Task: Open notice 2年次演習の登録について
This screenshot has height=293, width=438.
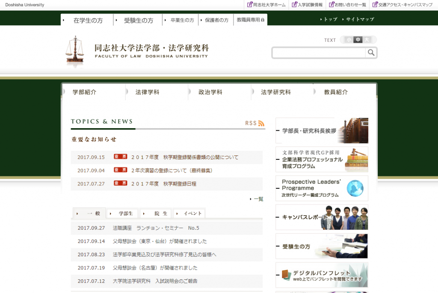Action: 172,170
